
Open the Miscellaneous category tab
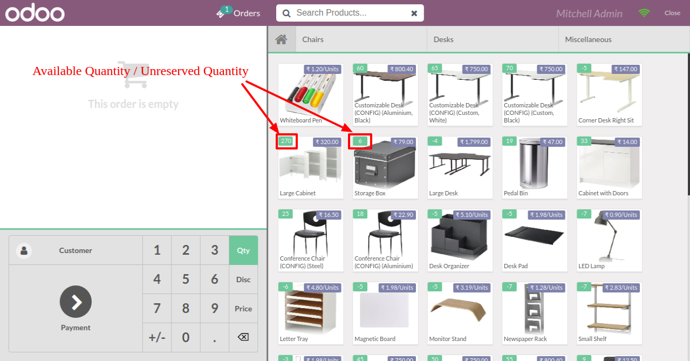(x=624, y=39)
